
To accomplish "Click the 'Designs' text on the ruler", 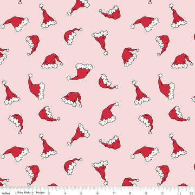I will pos(40,193).
